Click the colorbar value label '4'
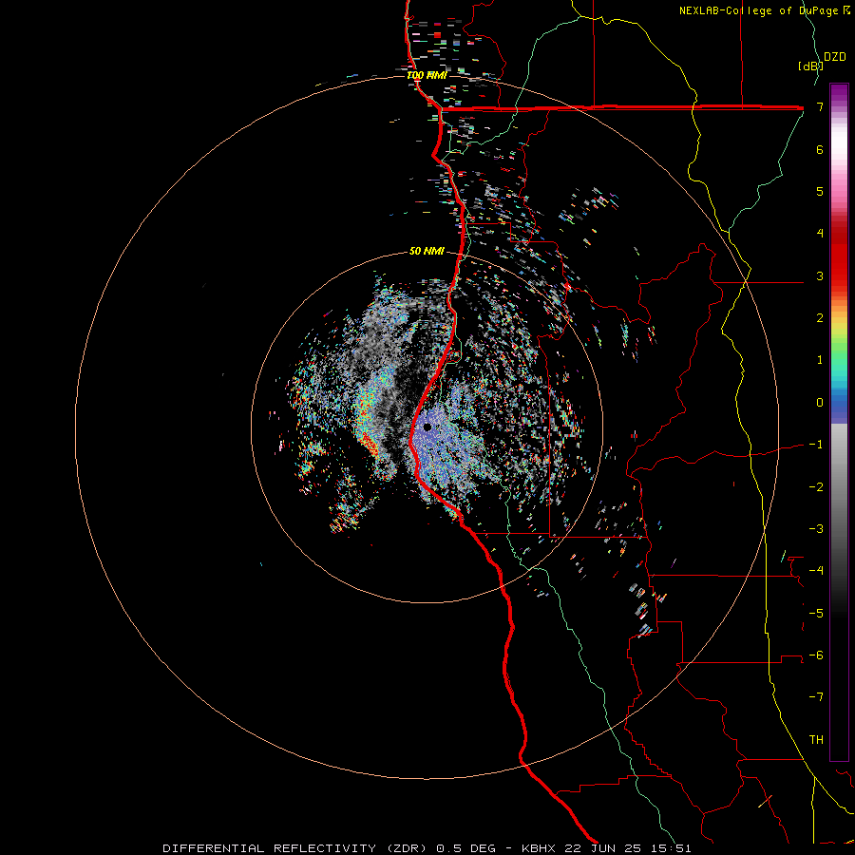The width and height of the screenshot is (855, 855). tap(820, 234)
